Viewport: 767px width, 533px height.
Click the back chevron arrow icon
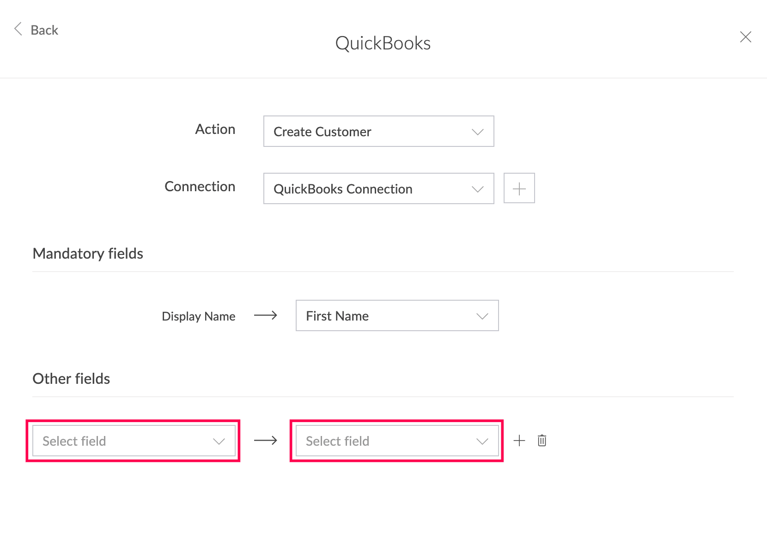[x=18, y=29]
